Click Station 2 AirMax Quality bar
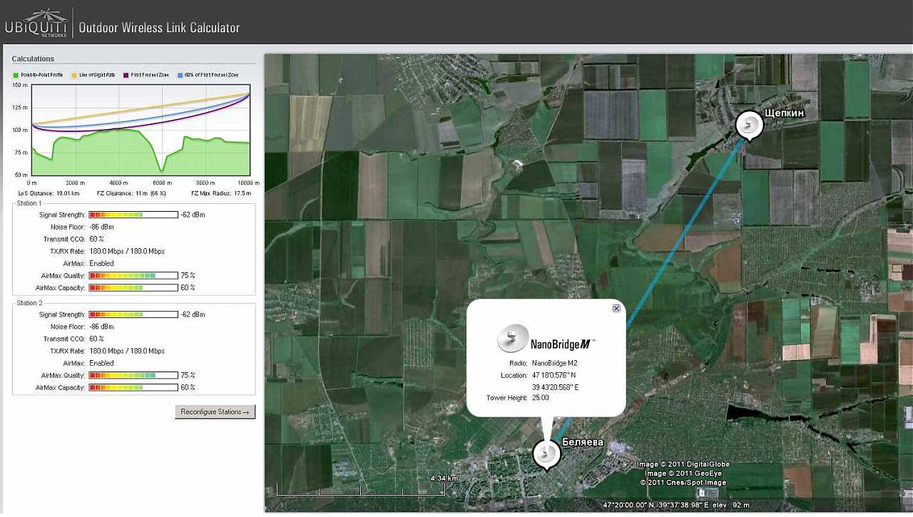The image size is (913, 517). coord(133,376)
